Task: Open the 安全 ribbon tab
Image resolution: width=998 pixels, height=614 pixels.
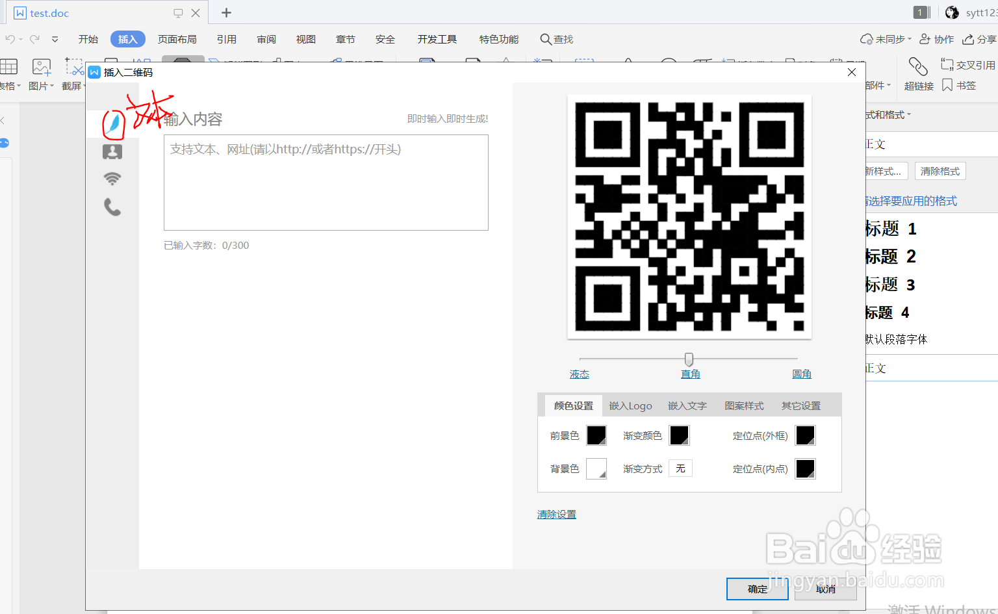Action: point(385,39)
